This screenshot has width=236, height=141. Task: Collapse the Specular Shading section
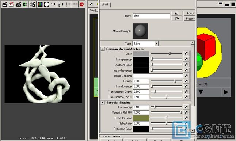click(x=103, y=103)
